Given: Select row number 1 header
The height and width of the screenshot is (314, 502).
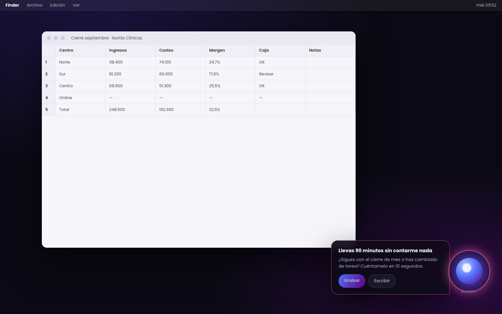Looking at the screenshot, I should pos(48,62).
